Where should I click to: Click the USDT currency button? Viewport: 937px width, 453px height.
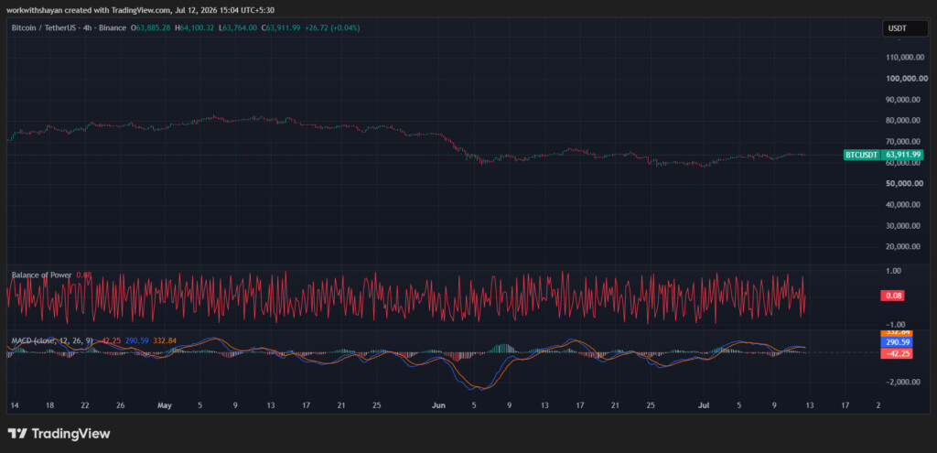tap(905, 28)
